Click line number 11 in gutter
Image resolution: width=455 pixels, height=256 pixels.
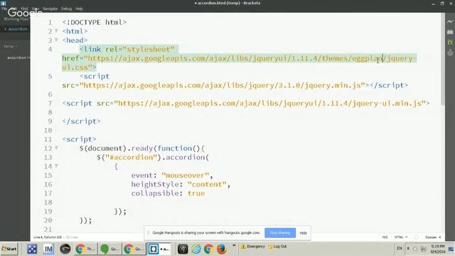tap(48, 139)
